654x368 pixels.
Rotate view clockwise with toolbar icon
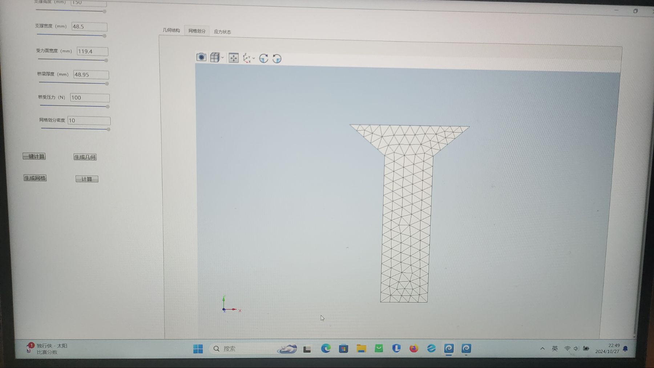coord(264,58)
